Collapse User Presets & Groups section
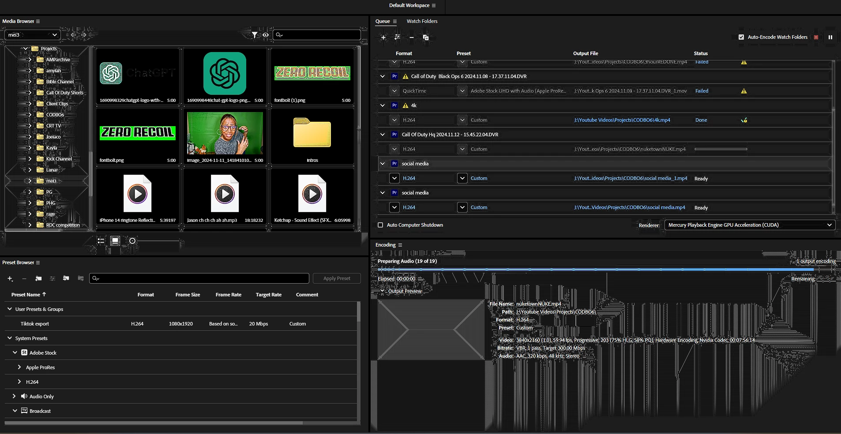The height and width of the screenshot is (434, 841). [9, 309]
